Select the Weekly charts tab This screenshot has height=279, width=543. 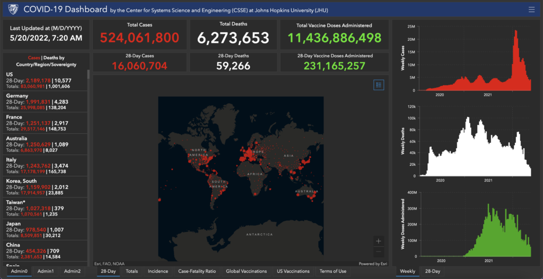click(407, 271)
